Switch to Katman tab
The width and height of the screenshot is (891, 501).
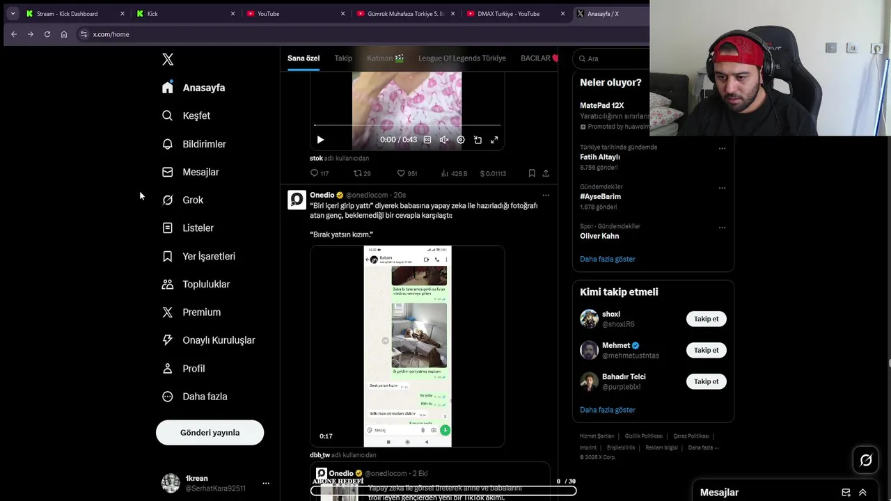(x=386, y=58)
